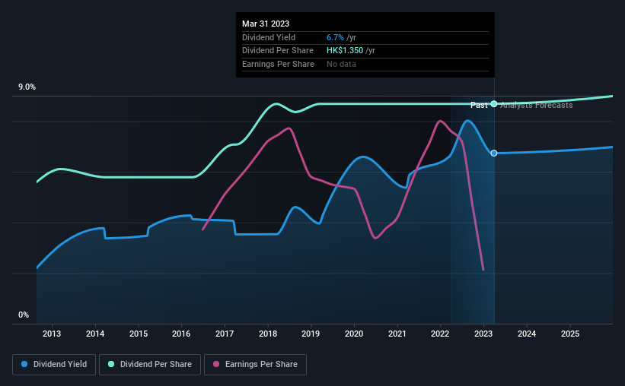Click the Past label on chart
The image size is (625, 386).
coord(479,105)
